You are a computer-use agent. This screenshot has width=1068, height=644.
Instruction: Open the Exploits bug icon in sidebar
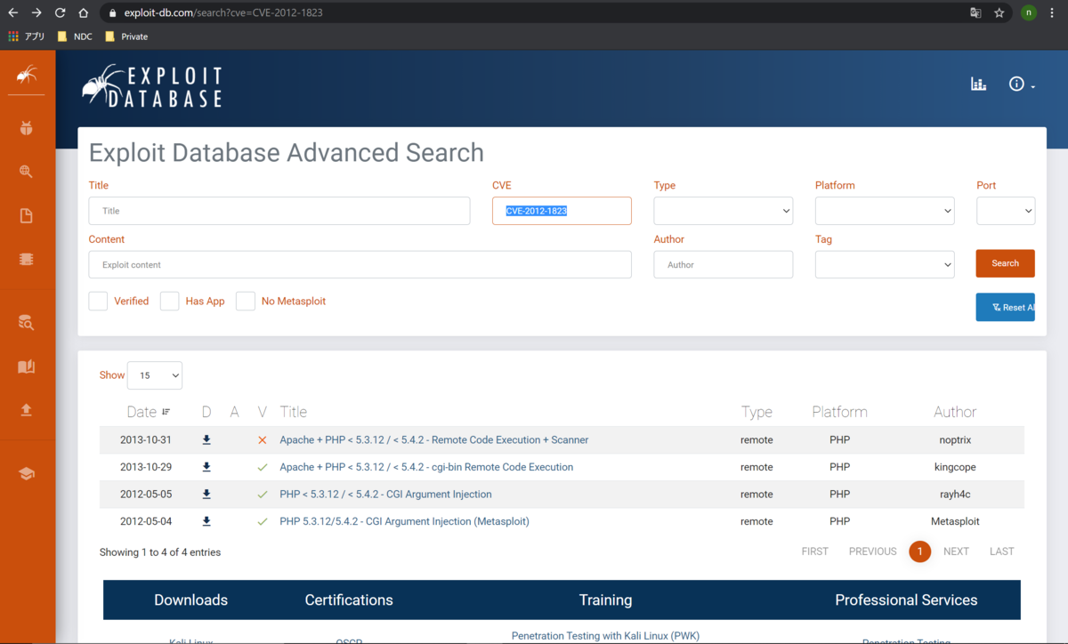[27, 129]
